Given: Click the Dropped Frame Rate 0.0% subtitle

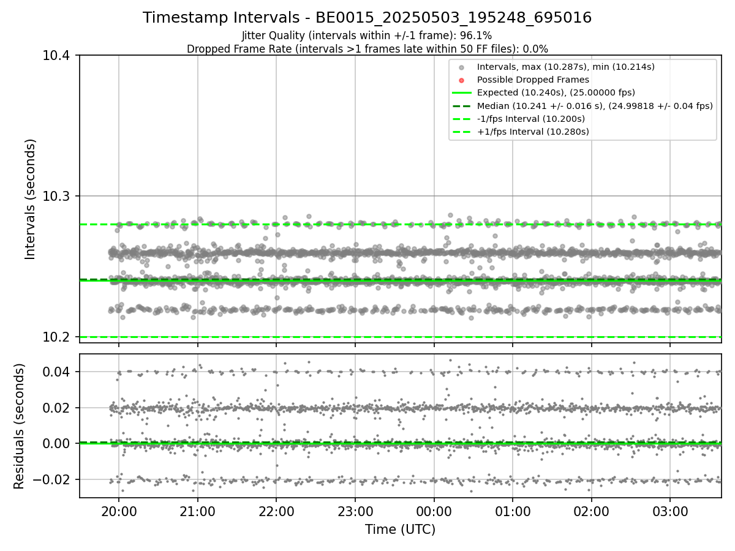Looking at the screenshot, I should pyautogui.click(x=367, y=49).
